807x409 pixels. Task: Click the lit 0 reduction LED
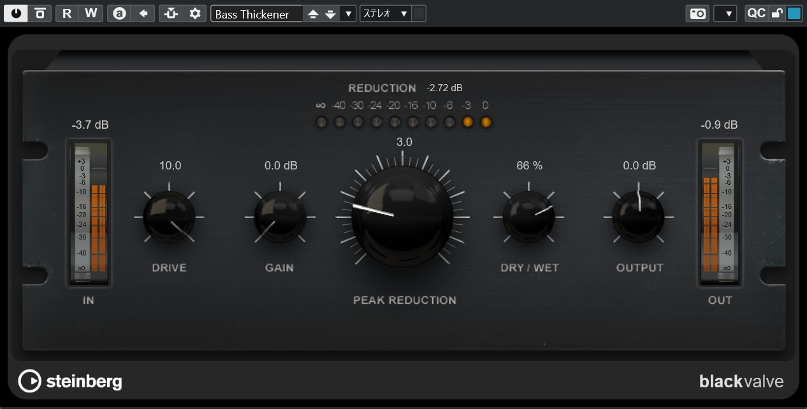pos(486,122)
